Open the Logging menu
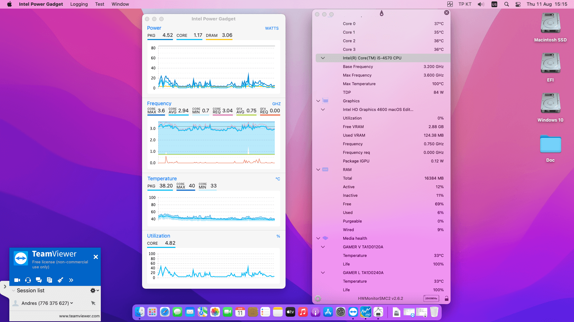The width and height of the screenshot is (574, 322). click(x=79, y=4)
